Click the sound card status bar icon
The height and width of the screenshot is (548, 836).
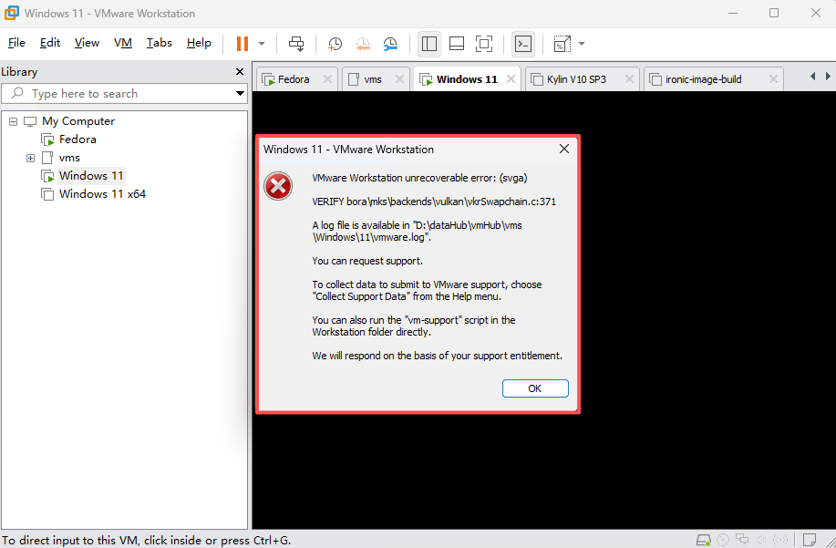(x=761, y=540)
